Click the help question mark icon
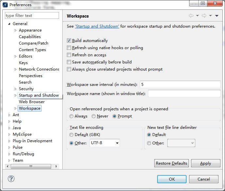 click(x=11, y=179)
